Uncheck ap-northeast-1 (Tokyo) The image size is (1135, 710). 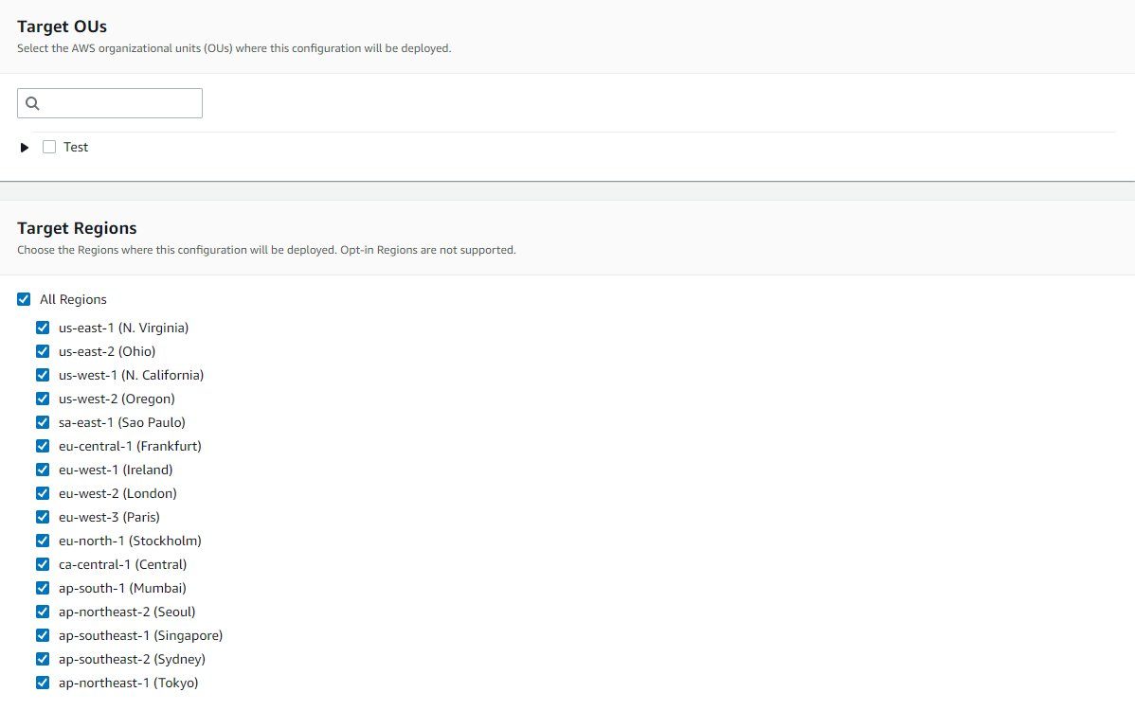(43, 682)
